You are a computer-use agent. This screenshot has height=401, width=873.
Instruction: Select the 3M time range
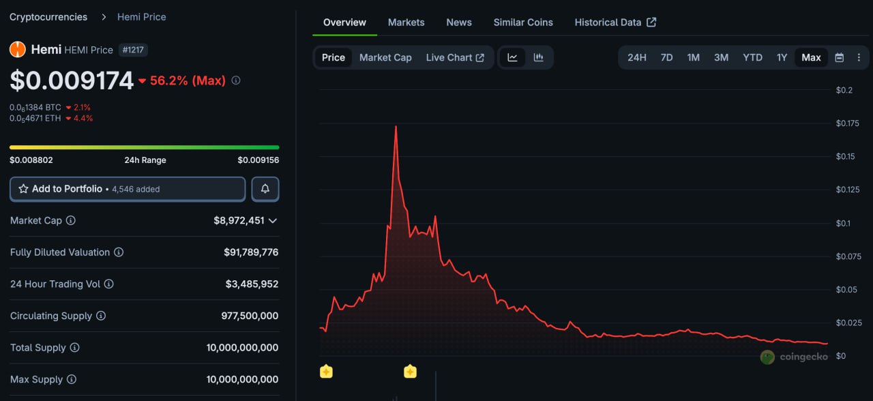721,57
